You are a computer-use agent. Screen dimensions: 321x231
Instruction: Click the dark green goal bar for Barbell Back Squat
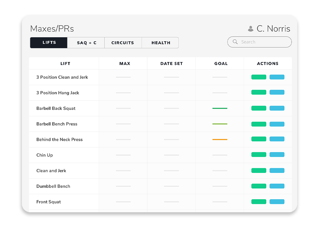click(220, 108)
